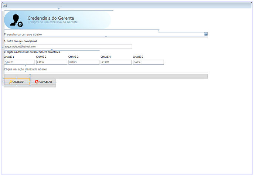Click the 'Credenciais do Gerente' title
The width and height of the screenshot is (255, 177).
tap(51, 18)
